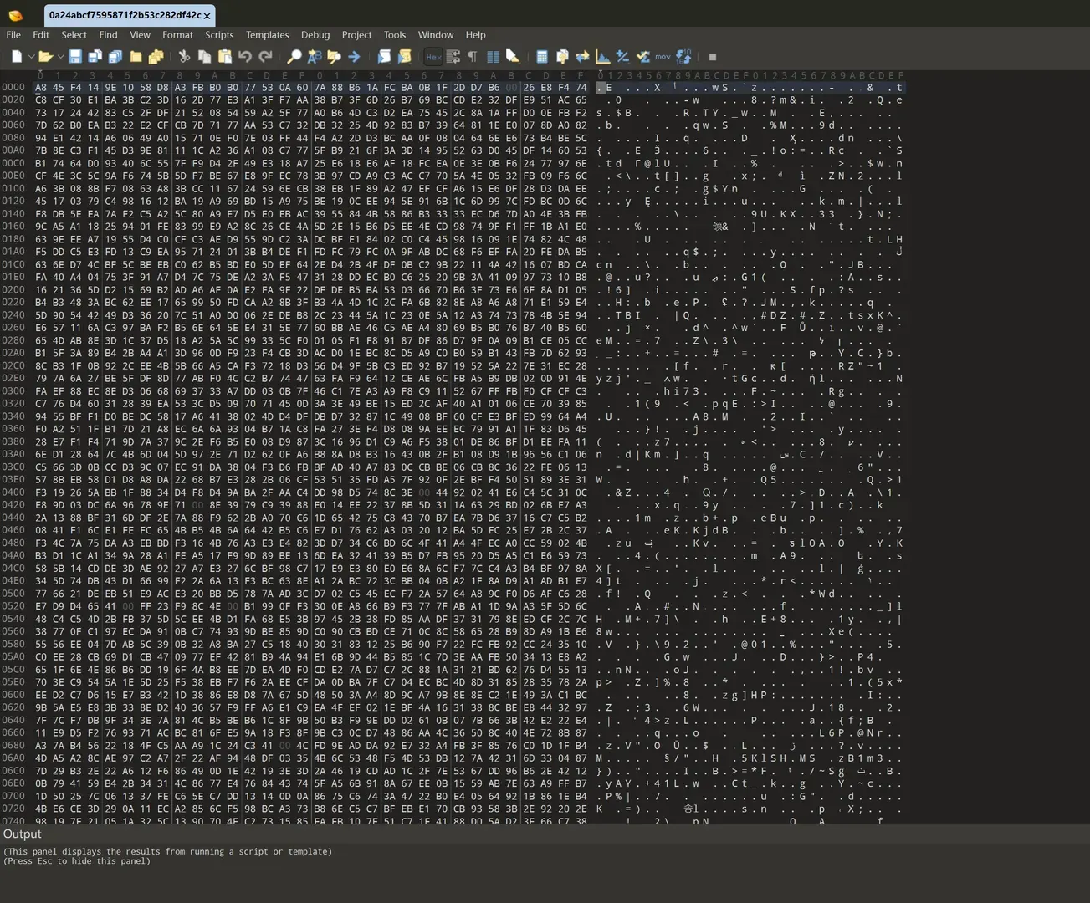This screenshot has height=903, width=1090.
Task: Click the gray Stop square button
Action: [x=713, y=57]
